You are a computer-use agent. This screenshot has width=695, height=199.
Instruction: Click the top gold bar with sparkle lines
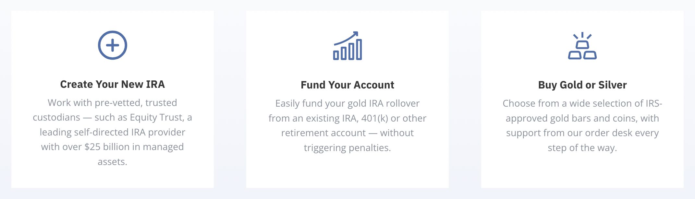[x=582, y=41]
